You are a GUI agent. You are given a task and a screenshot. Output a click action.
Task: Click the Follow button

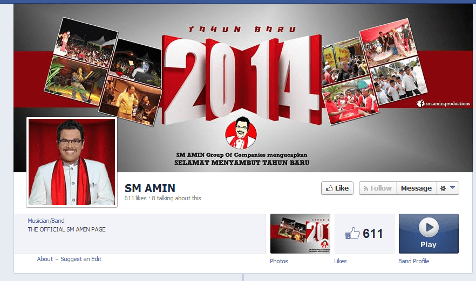pos(378,188)
